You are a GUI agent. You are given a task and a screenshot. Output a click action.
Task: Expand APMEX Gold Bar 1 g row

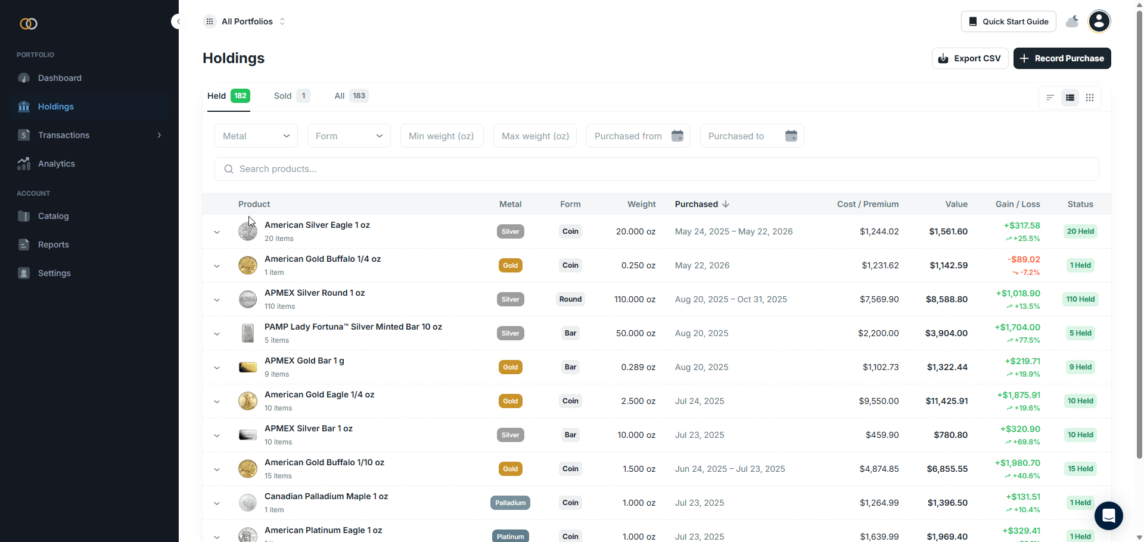[x=217, y=368]
